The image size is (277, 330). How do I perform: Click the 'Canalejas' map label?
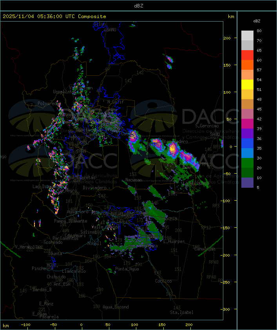tap(205, 249)
